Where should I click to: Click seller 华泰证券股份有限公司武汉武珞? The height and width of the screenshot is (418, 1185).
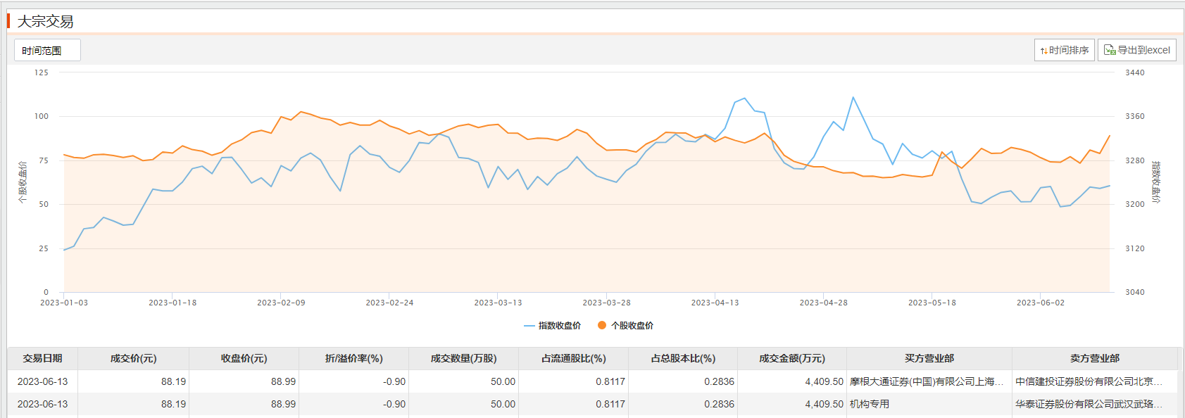[x=1089, y=404]
